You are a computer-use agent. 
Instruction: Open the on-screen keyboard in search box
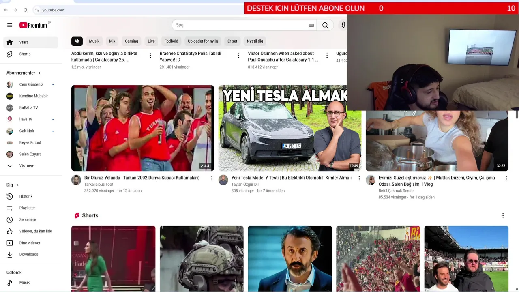pyautogui.click(x=311, y=25)
